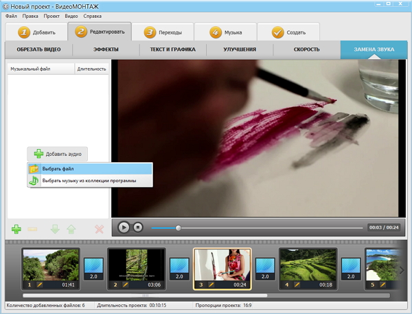The height and width of the screenshot is (314, 412).
Task: Click the playback seek slider handle
Action: point(178,227)
